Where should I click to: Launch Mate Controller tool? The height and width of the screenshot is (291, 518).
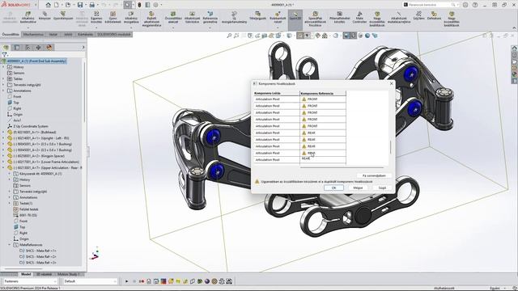click(x=359, y=17)
